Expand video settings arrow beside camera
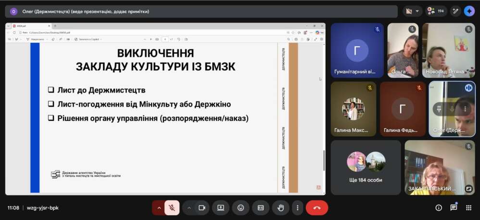480x220 pixels. point(189,207)
